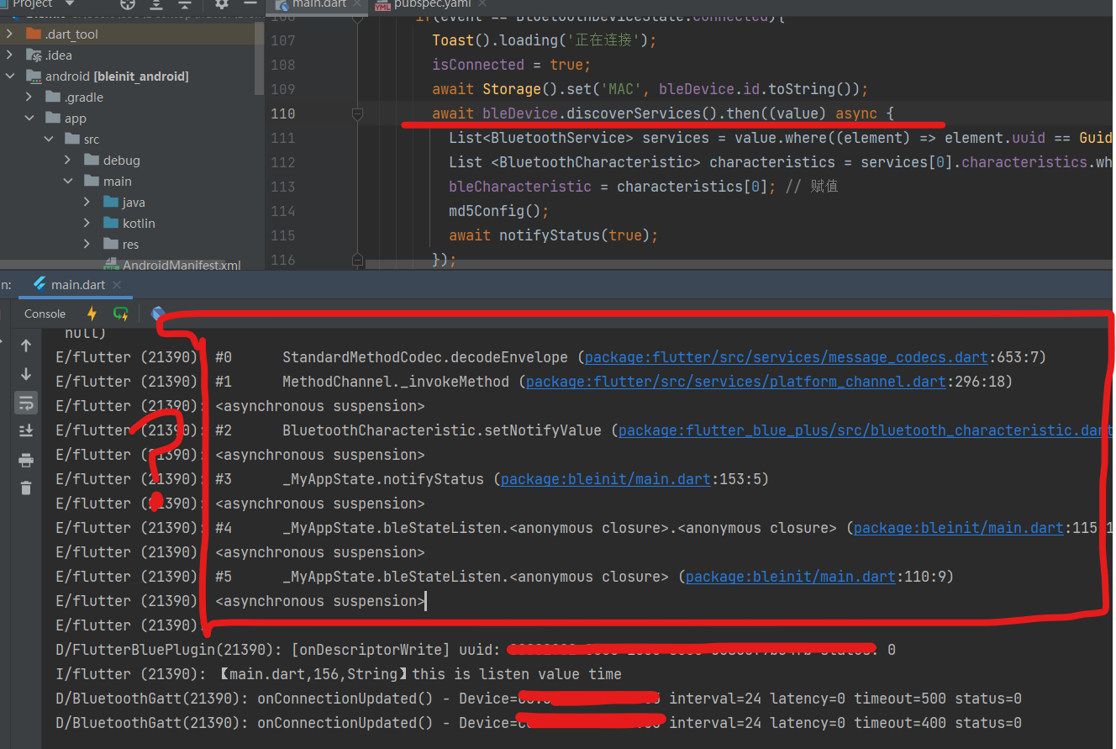Click line number 110 in the editor gutter
The height and width of the screenshot is (749, 1116).
[283, 113]
